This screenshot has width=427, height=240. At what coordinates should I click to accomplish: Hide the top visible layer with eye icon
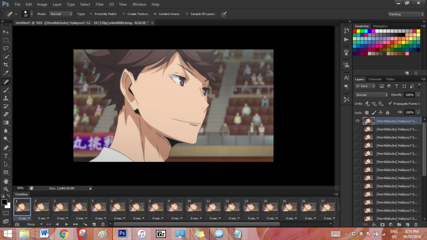coord(358,121)
